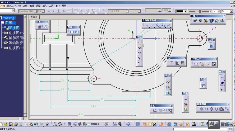Select the Line tool in 几何图形创建 toolbar
The image size is (235, 132).
click(152, 26)
